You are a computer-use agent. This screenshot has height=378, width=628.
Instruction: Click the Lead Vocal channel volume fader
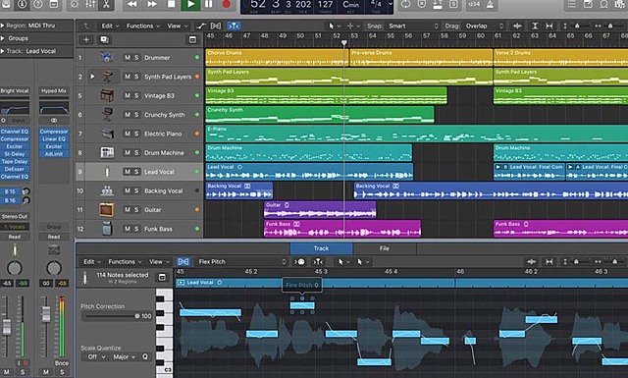pos(7,327)
